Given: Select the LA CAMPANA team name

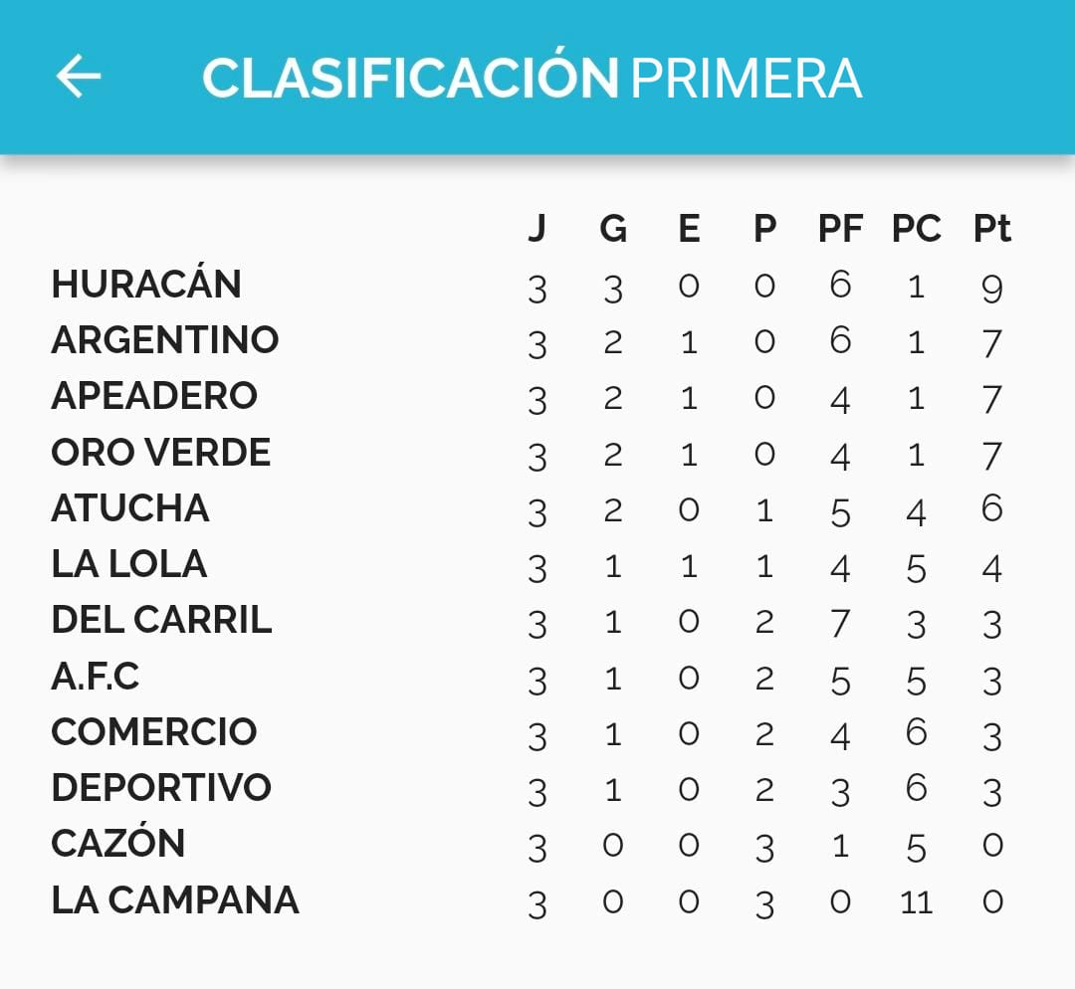Looking at the screenshot, I should 173,898.
